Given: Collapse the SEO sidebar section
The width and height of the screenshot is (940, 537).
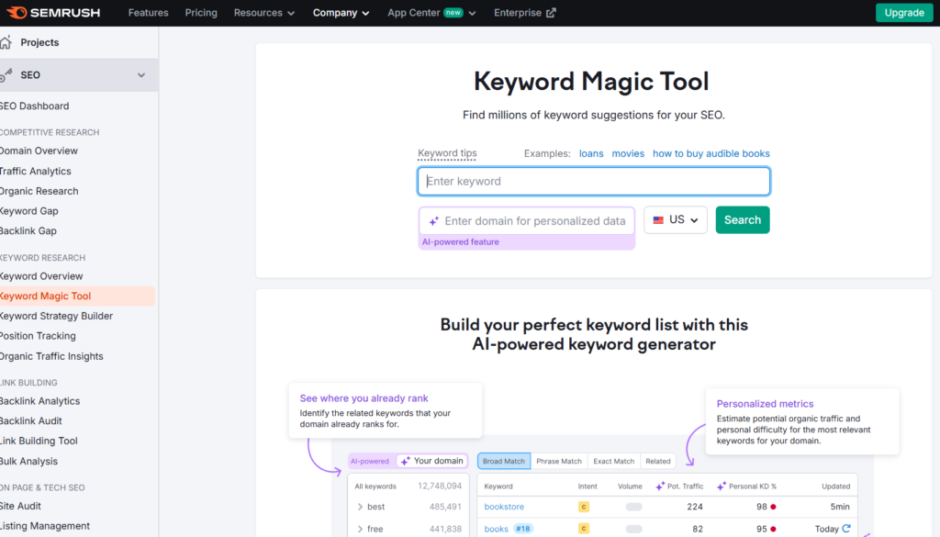Looking at the screenshot, I should click(x=140, y=75).
